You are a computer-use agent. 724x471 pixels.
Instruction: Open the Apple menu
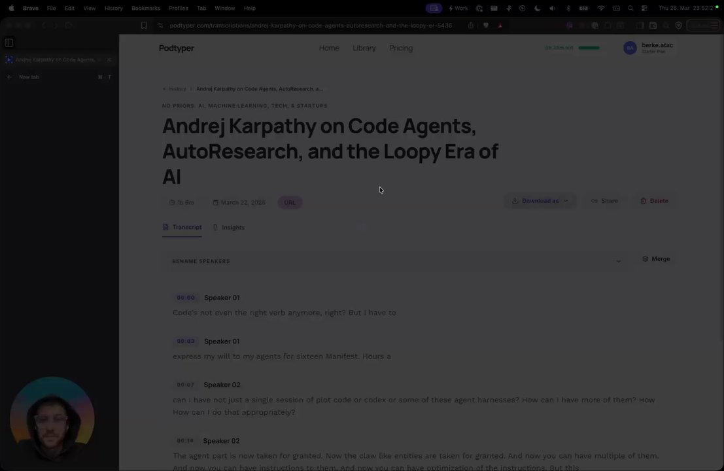click(12, 9)
